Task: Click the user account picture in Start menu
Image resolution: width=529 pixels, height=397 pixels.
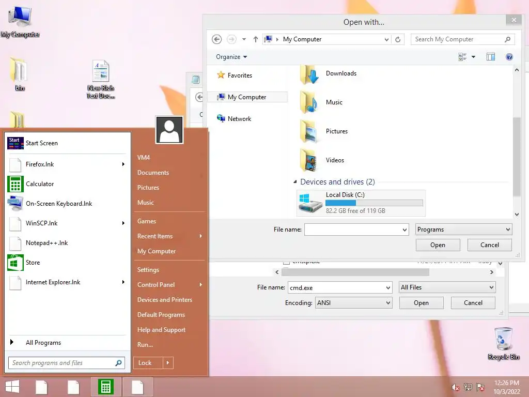Action: [169, 130]
